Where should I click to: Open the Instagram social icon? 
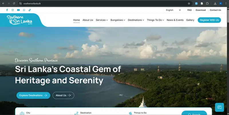13,10
